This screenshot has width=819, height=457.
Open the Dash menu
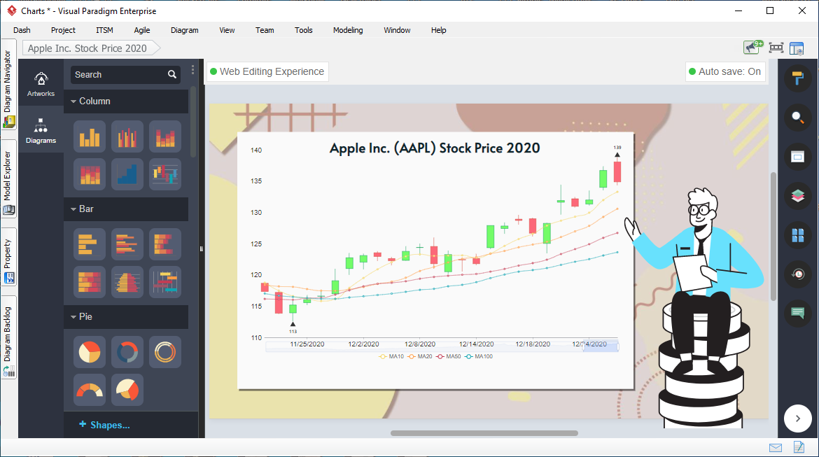pos(22,30)
